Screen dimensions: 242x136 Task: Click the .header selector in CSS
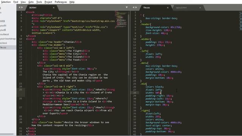click(146, 24)
